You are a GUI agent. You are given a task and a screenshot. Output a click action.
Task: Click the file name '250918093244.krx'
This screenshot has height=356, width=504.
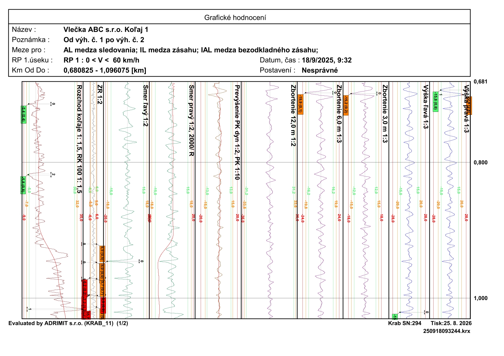pos(447,331)
